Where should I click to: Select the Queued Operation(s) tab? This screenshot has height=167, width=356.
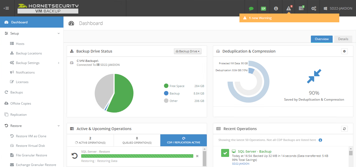click(137, 140)
